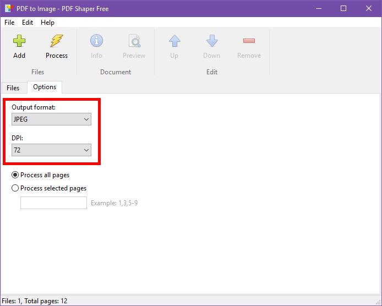
Task: Open the File menu
Action: coord(9,23)
